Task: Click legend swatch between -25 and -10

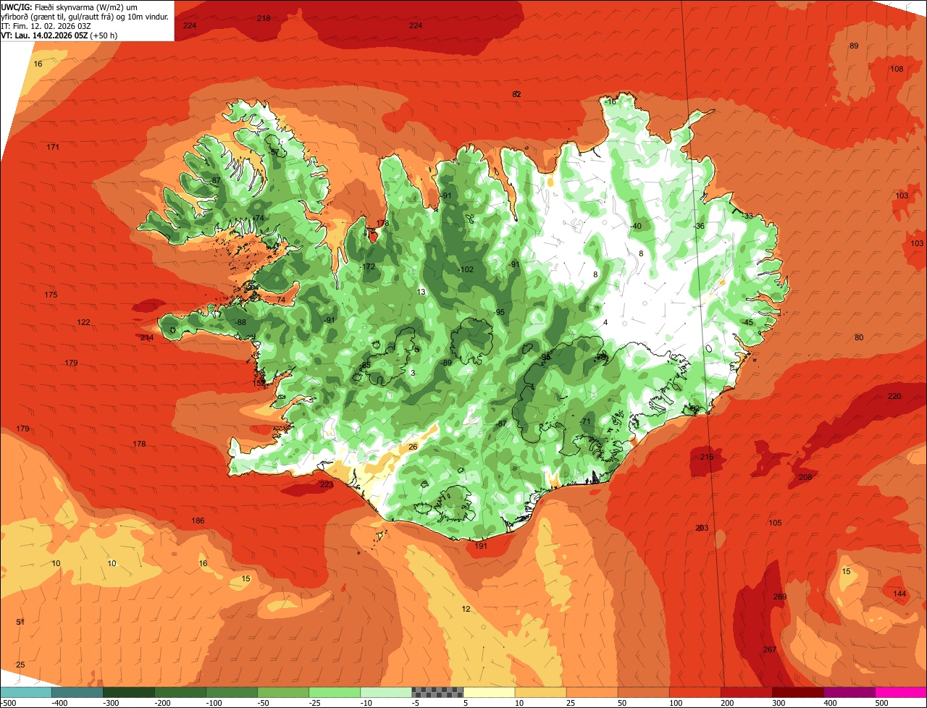Action: point(334,692)
